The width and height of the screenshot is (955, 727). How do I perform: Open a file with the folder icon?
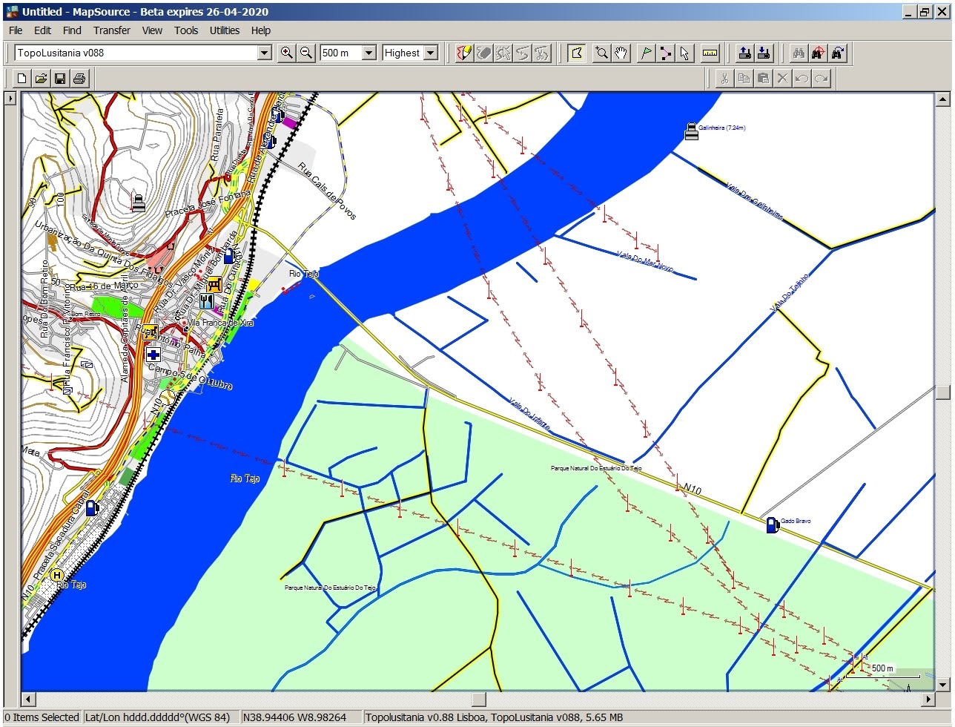coord(42,78)
